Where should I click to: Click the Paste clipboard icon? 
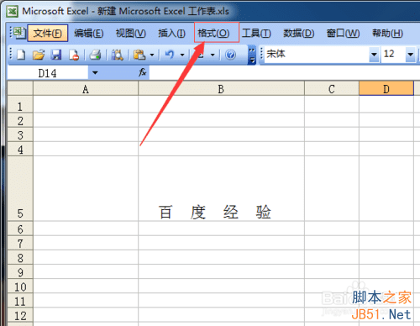pyautogui.click(x=139, y=55)
